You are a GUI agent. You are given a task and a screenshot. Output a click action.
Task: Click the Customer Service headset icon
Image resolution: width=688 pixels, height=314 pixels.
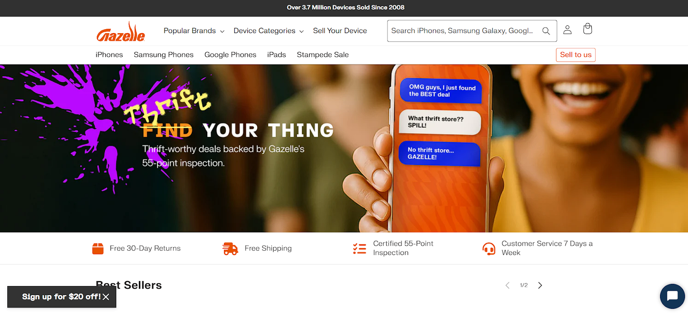click(x=489, y=249)
